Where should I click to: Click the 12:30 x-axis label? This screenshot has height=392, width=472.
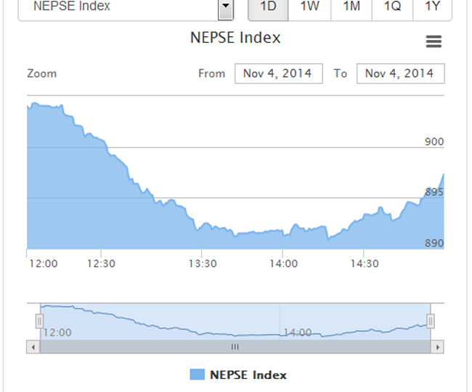click(x=101, y=264)
